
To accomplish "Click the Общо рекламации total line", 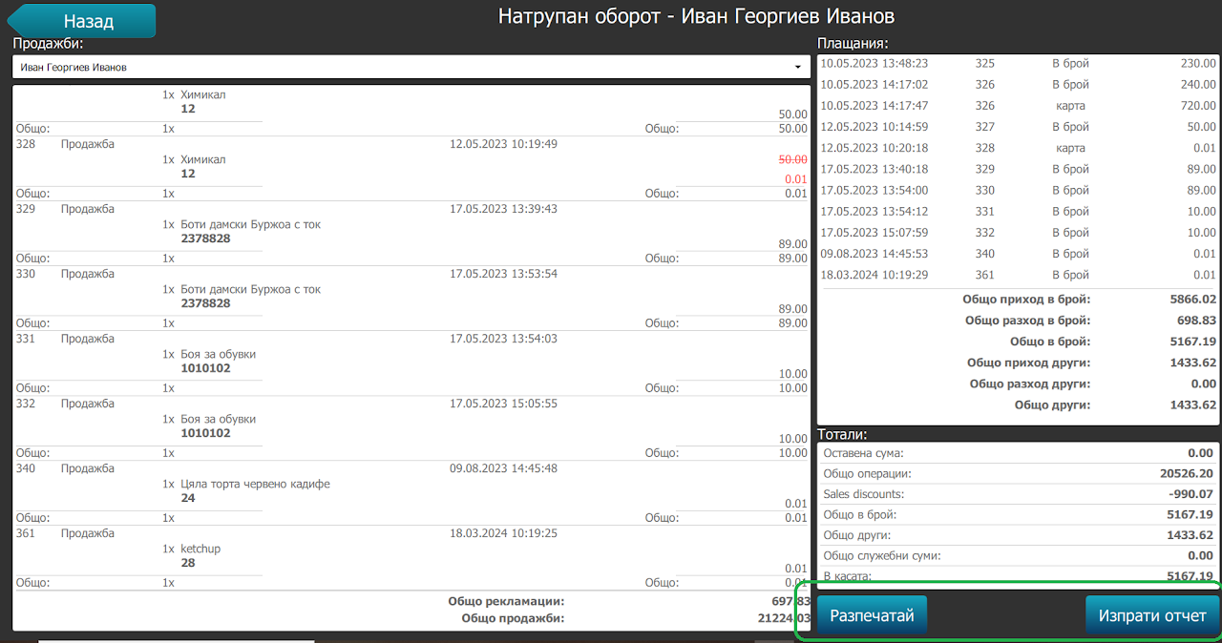I will [x=629, y=602].
